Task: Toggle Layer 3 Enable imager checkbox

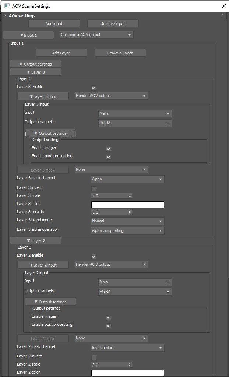Action: pyautogui.click(x=109, y=149)
